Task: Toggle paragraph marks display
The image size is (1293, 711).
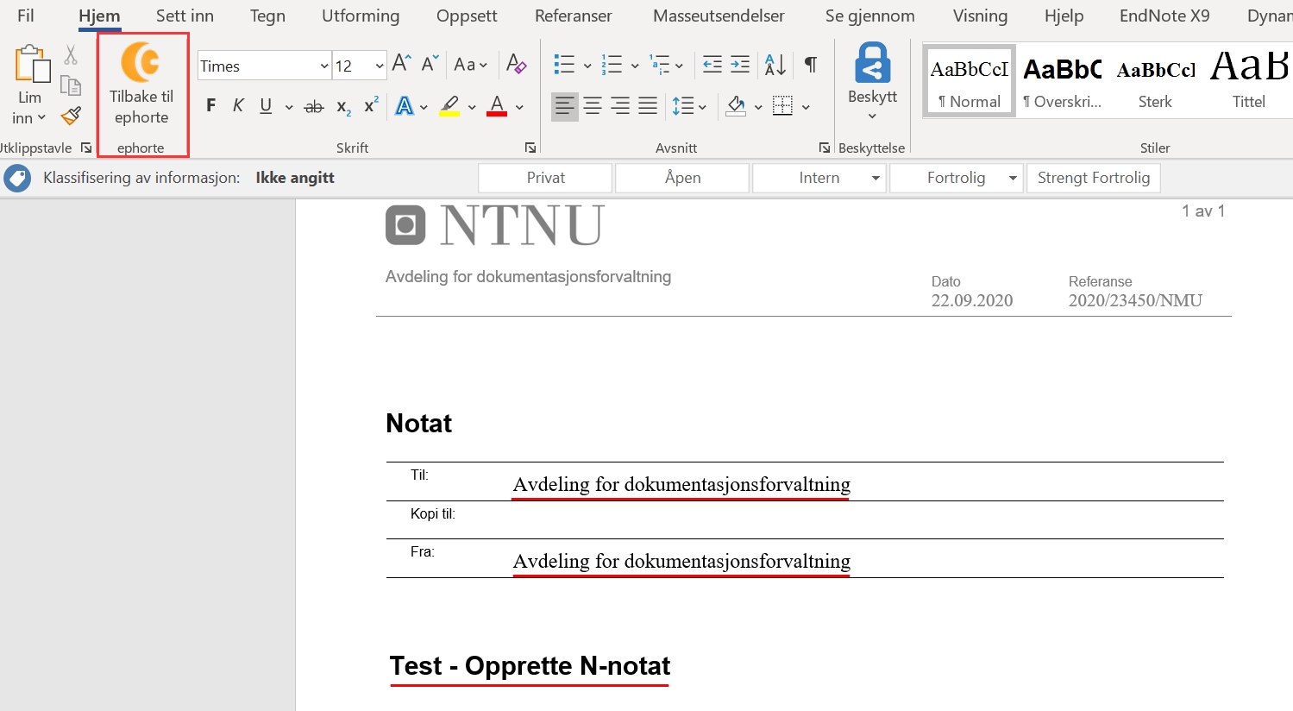Action: tap(811, 65)
